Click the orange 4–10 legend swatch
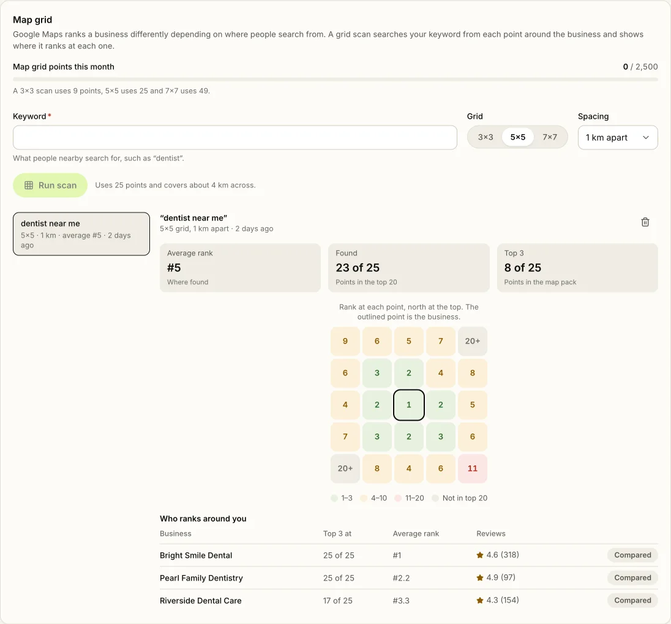Viewport: 671px width, 624px height. (x=364, y=498)
